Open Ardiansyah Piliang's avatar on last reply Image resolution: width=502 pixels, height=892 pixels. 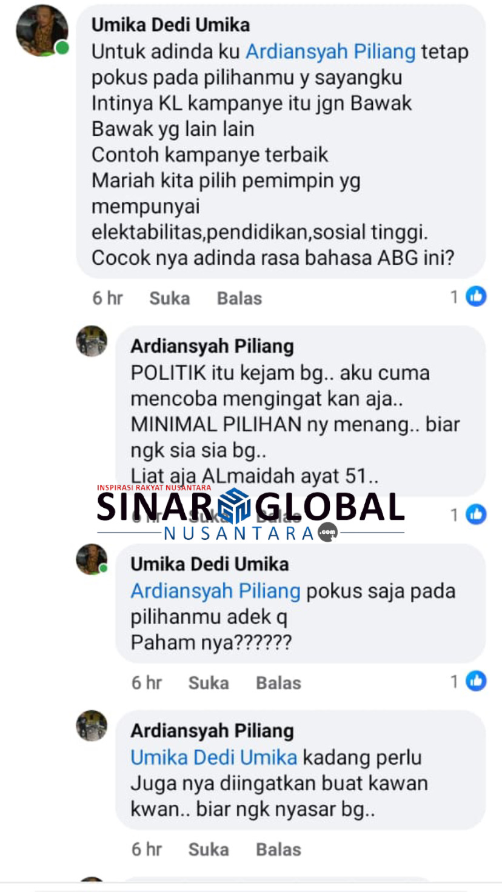coord(92,725)
